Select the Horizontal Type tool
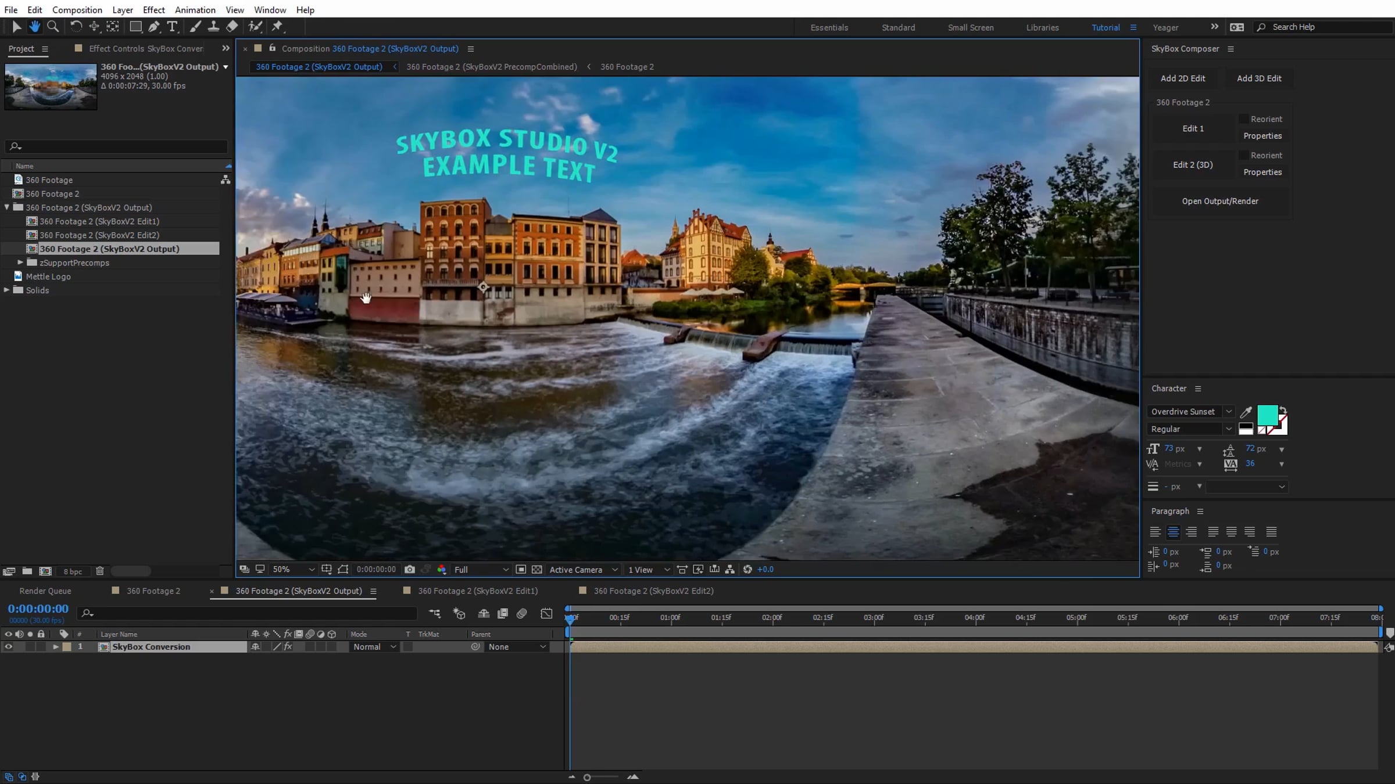 coord(172,27)
